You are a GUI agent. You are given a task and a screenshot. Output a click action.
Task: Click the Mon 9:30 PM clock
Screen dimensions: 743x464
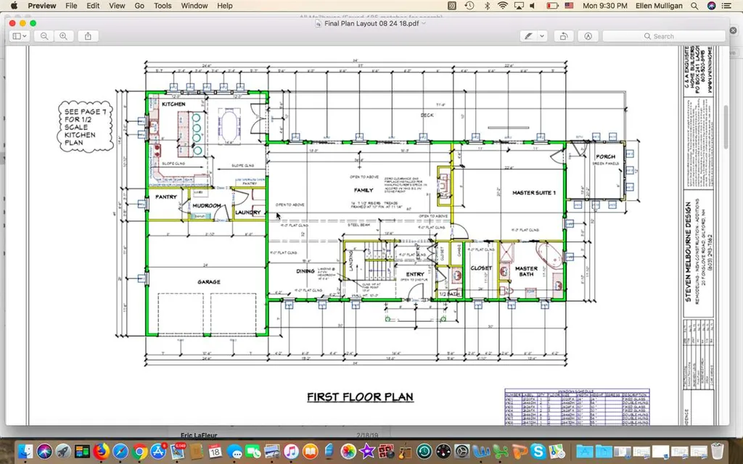(x=604, y=6)
